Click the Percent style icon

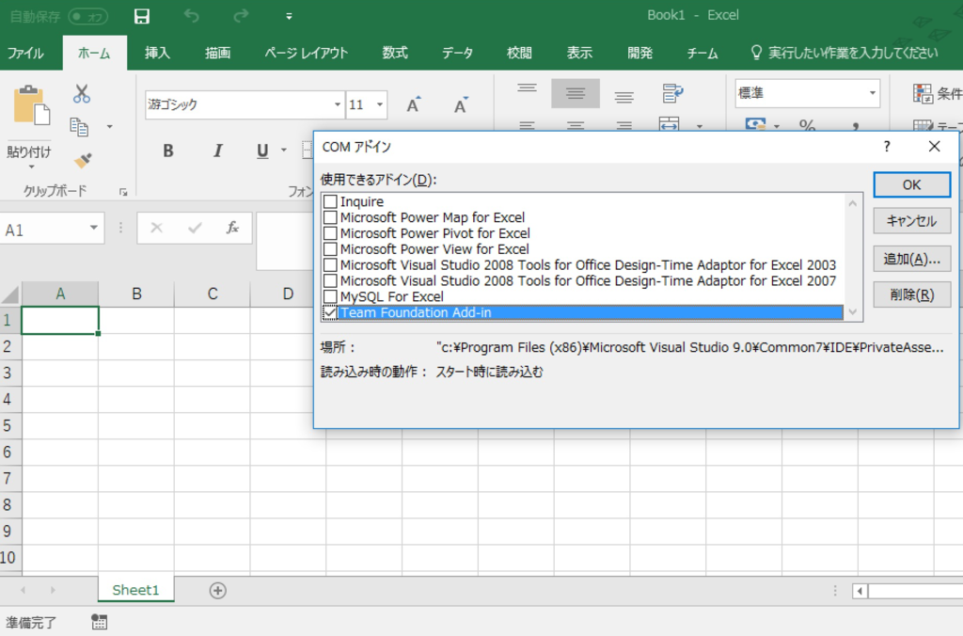(807, 125)
